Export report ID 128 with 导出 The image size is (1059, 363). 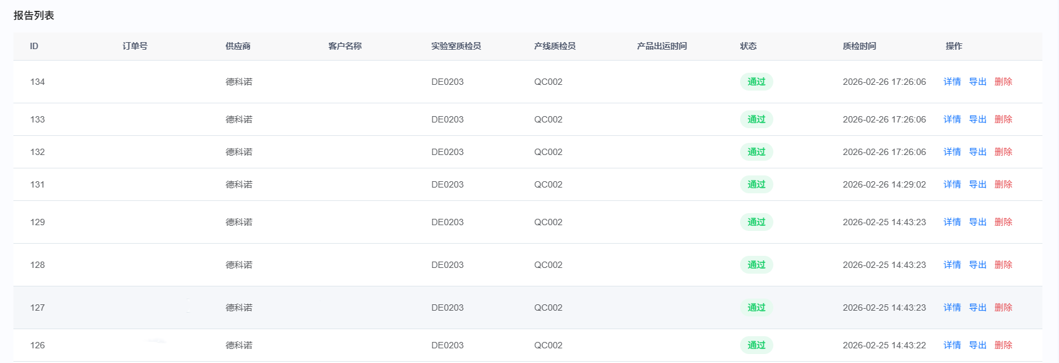tap(977, 265)
